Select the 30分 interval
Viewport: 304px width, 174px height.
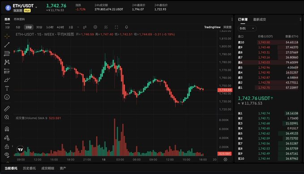(x=39, y=27)
